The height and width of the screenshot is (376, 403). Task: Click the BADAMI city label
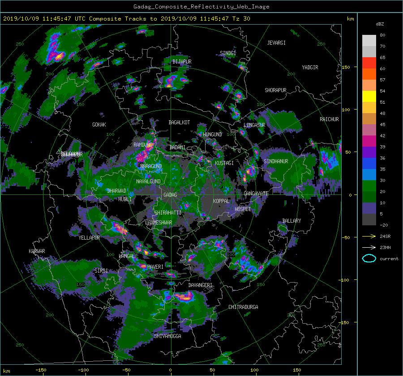[177, 148]
